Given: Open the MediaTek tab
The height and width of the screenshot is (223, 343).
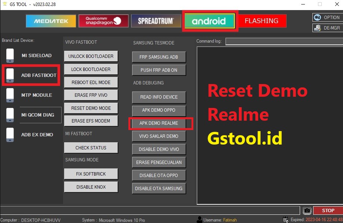Looking at the screenshot, I should pos(51,21).
